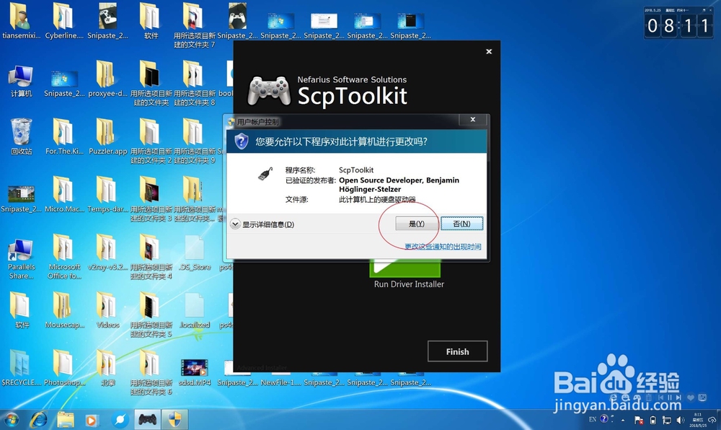
Task: Select the Micro.Mac folder icon
Action: (x=64, y=195)
